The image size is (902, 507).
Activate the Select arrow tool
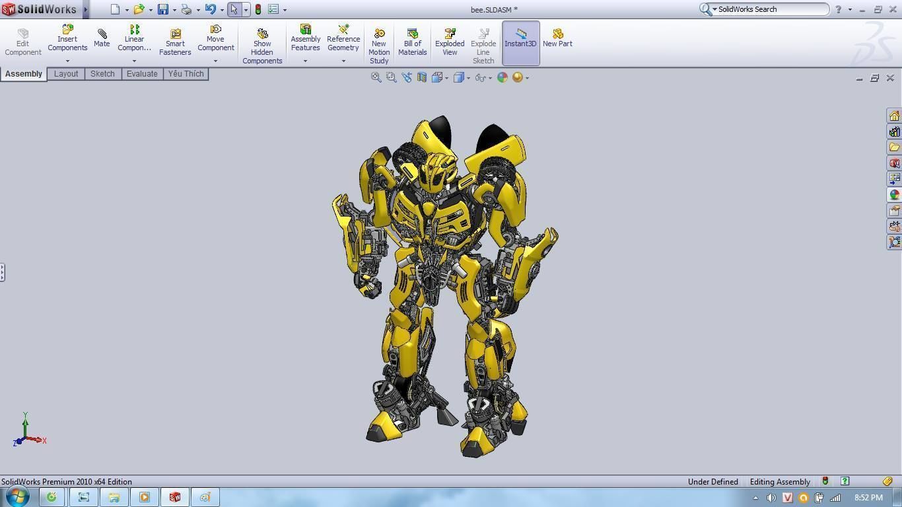234,9
